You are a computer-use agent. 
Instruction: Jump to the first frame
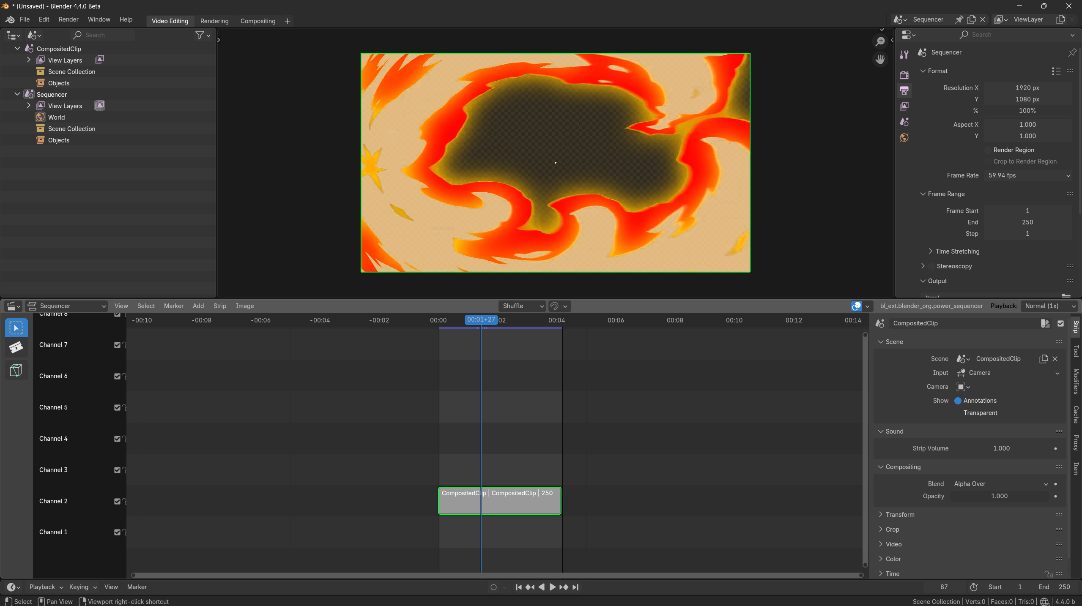click(519, 587)
